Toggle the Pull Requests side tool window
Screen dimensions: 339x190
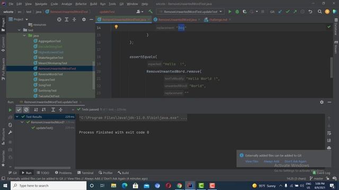[x=3, y=69]
